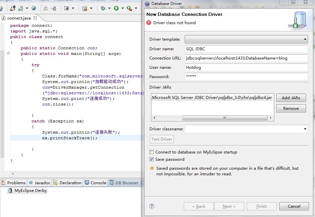Image resolution: width=315 pixels, height=217 pixels.
Task: Click the Driver JARs scrollbar right arrow
Action: tap(271, 118)
